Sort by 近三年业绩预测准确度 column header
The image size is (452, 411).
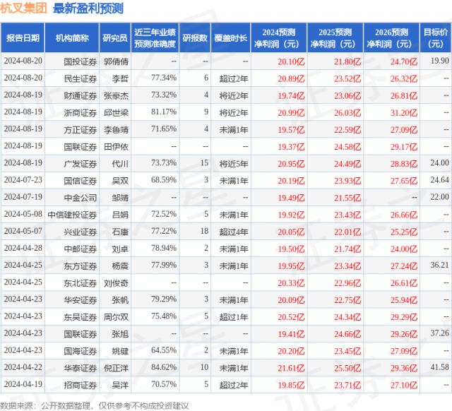155,37
